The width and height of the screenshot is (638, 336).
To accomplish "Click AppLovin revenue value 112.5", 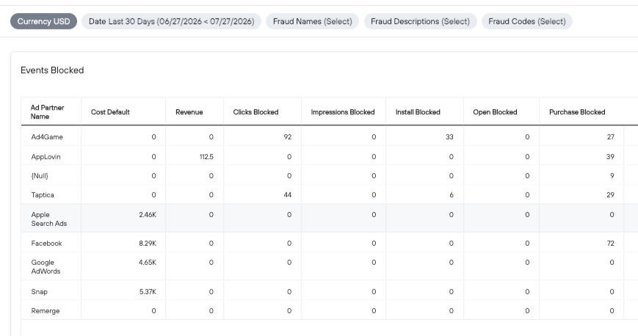I will 206,157.
